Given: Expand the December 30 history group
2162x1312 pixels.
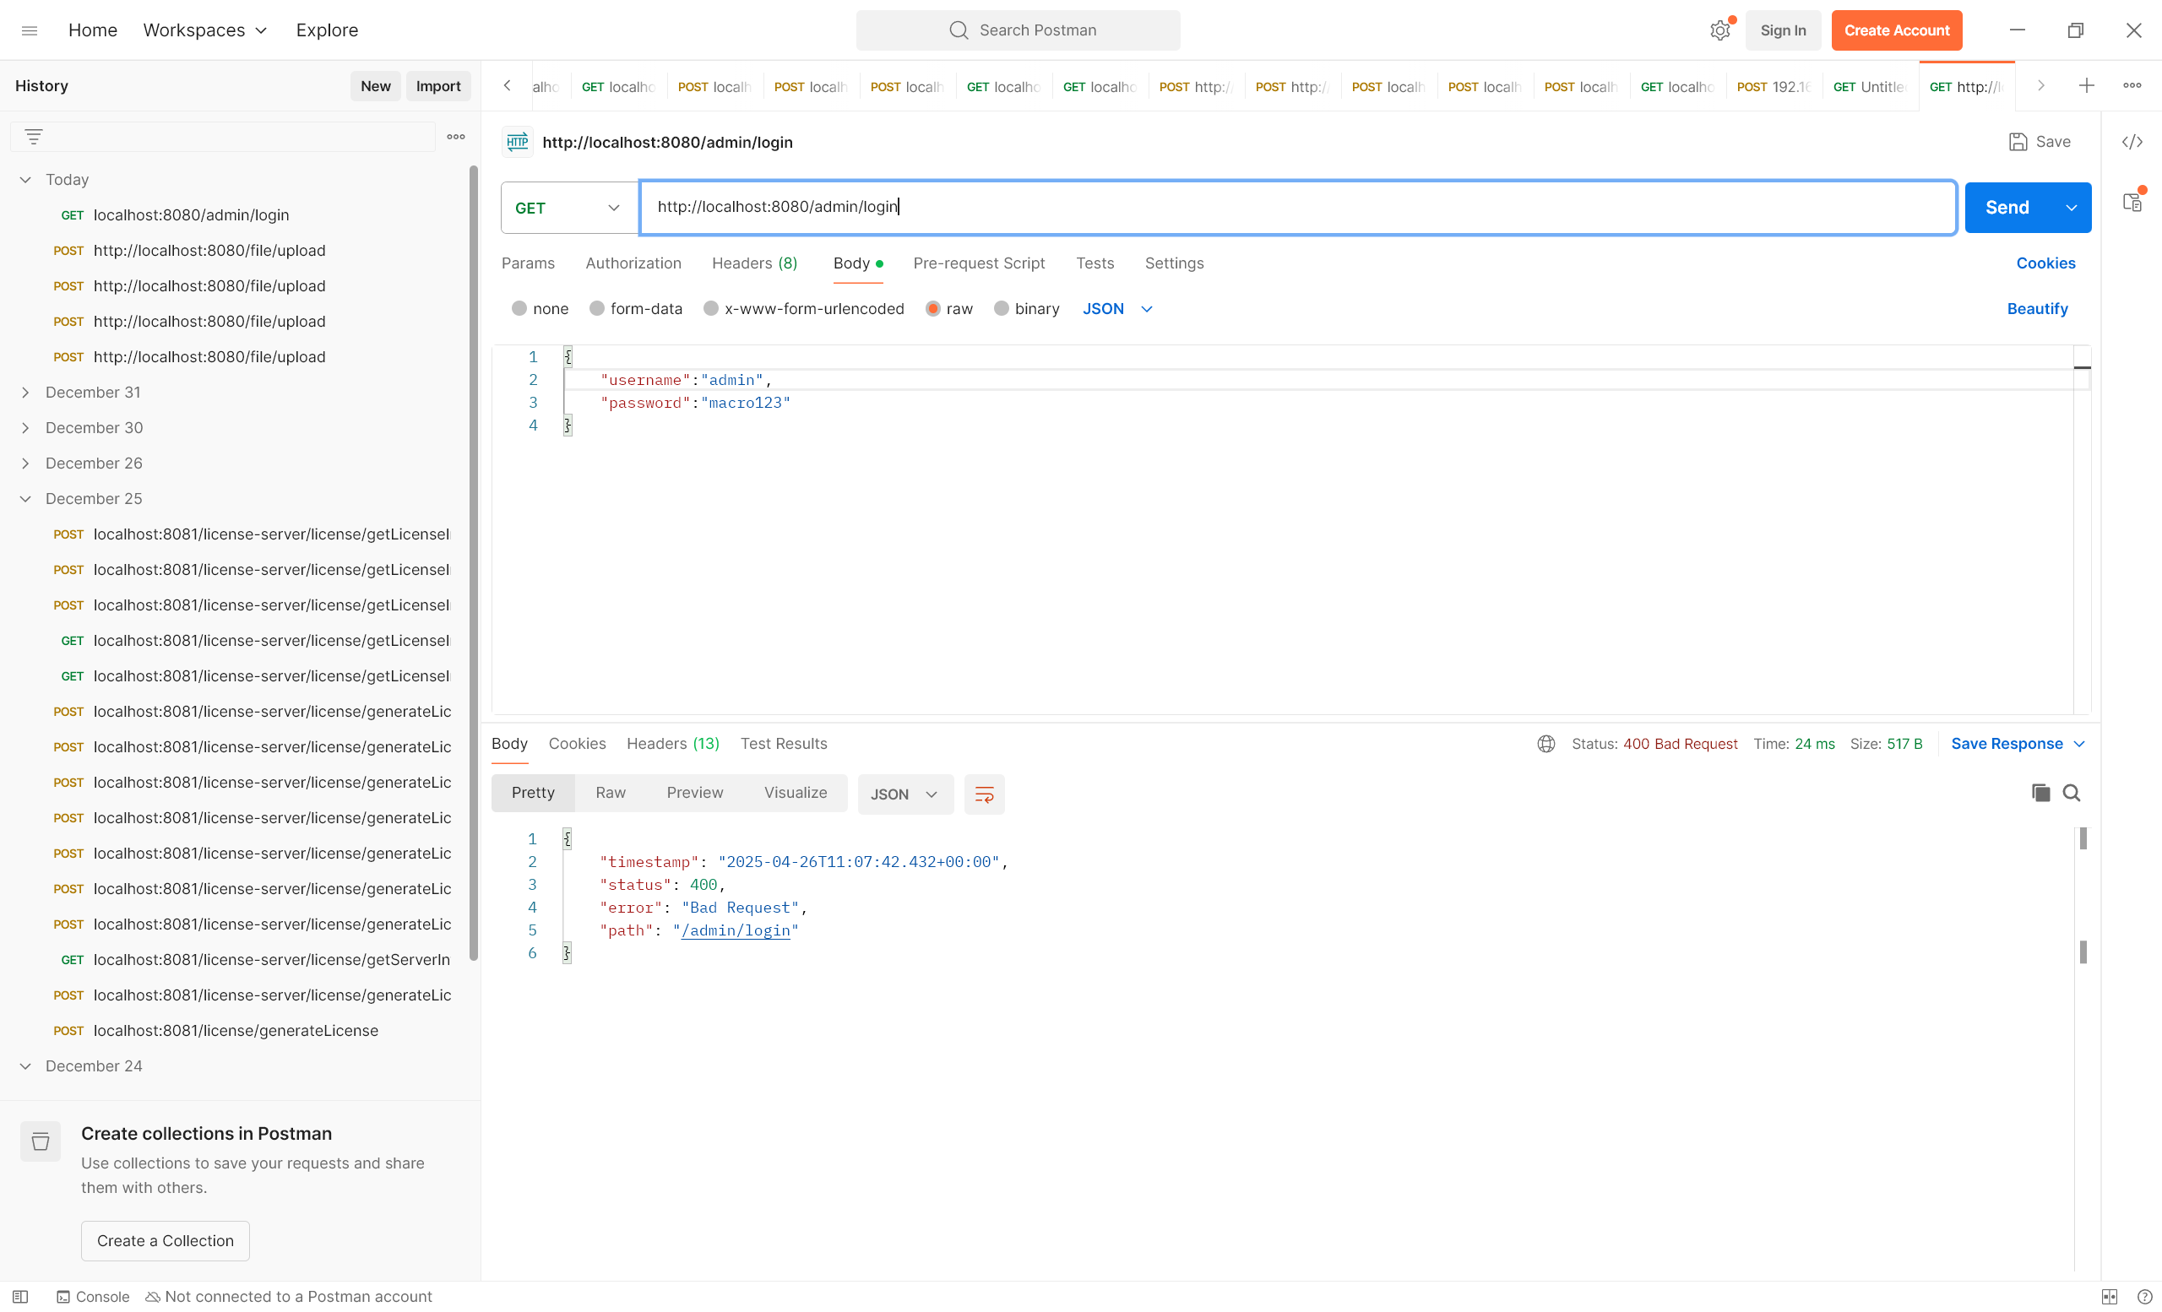Looking at the screenshot, I should [25, 428].
